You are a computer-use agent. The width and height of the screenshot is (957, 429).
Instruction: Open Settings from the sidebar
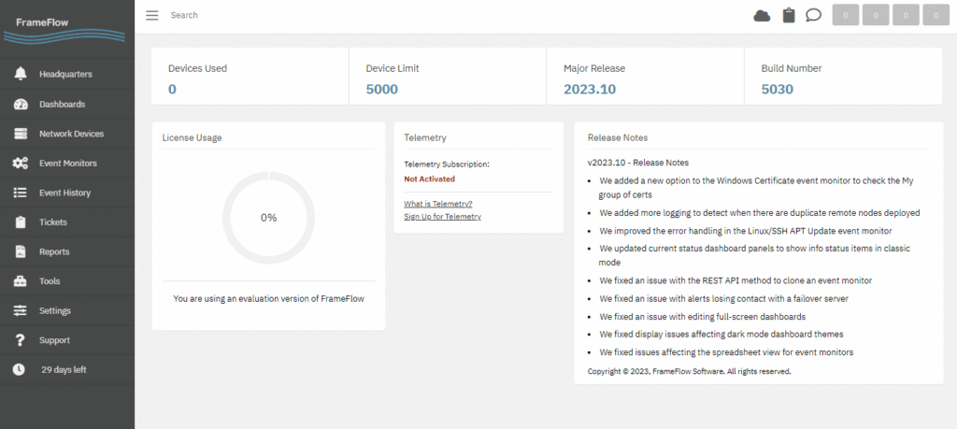[55, 310]
